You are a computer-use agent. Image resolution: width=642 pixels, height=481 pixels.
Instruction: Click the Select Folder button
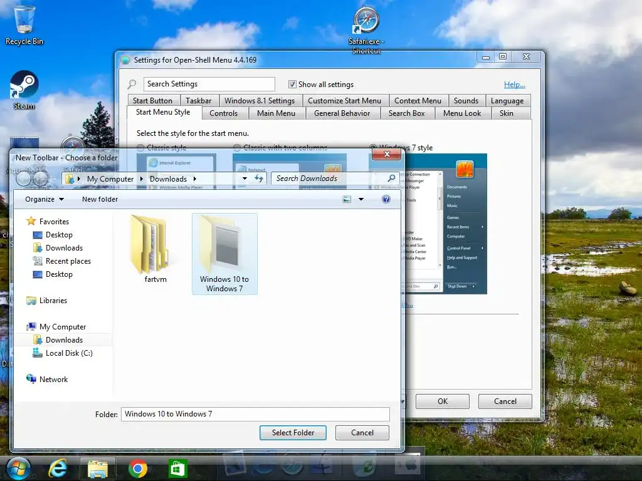pyautogui.click(x=293, y=433)
